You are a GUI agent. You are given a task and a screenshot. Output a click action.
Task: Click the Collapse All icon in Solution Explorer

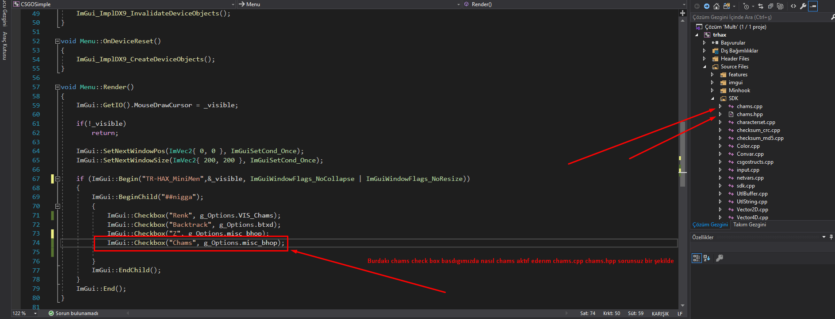coord(770,6)
